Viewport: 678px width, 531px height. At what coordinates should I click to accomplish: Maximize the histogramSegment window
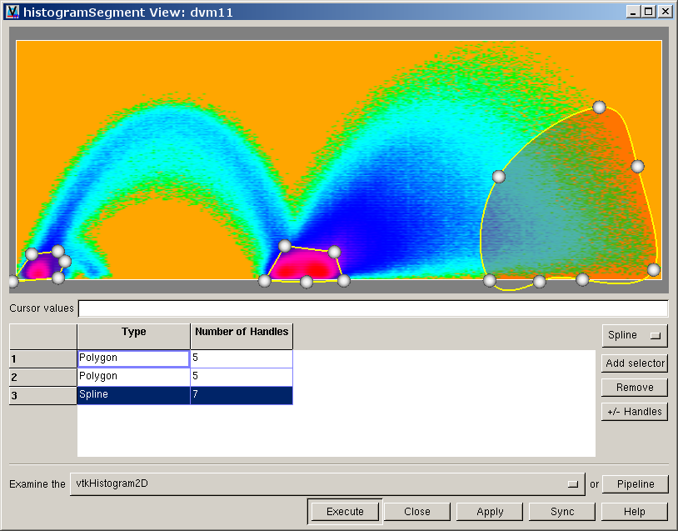coord(649,11)
